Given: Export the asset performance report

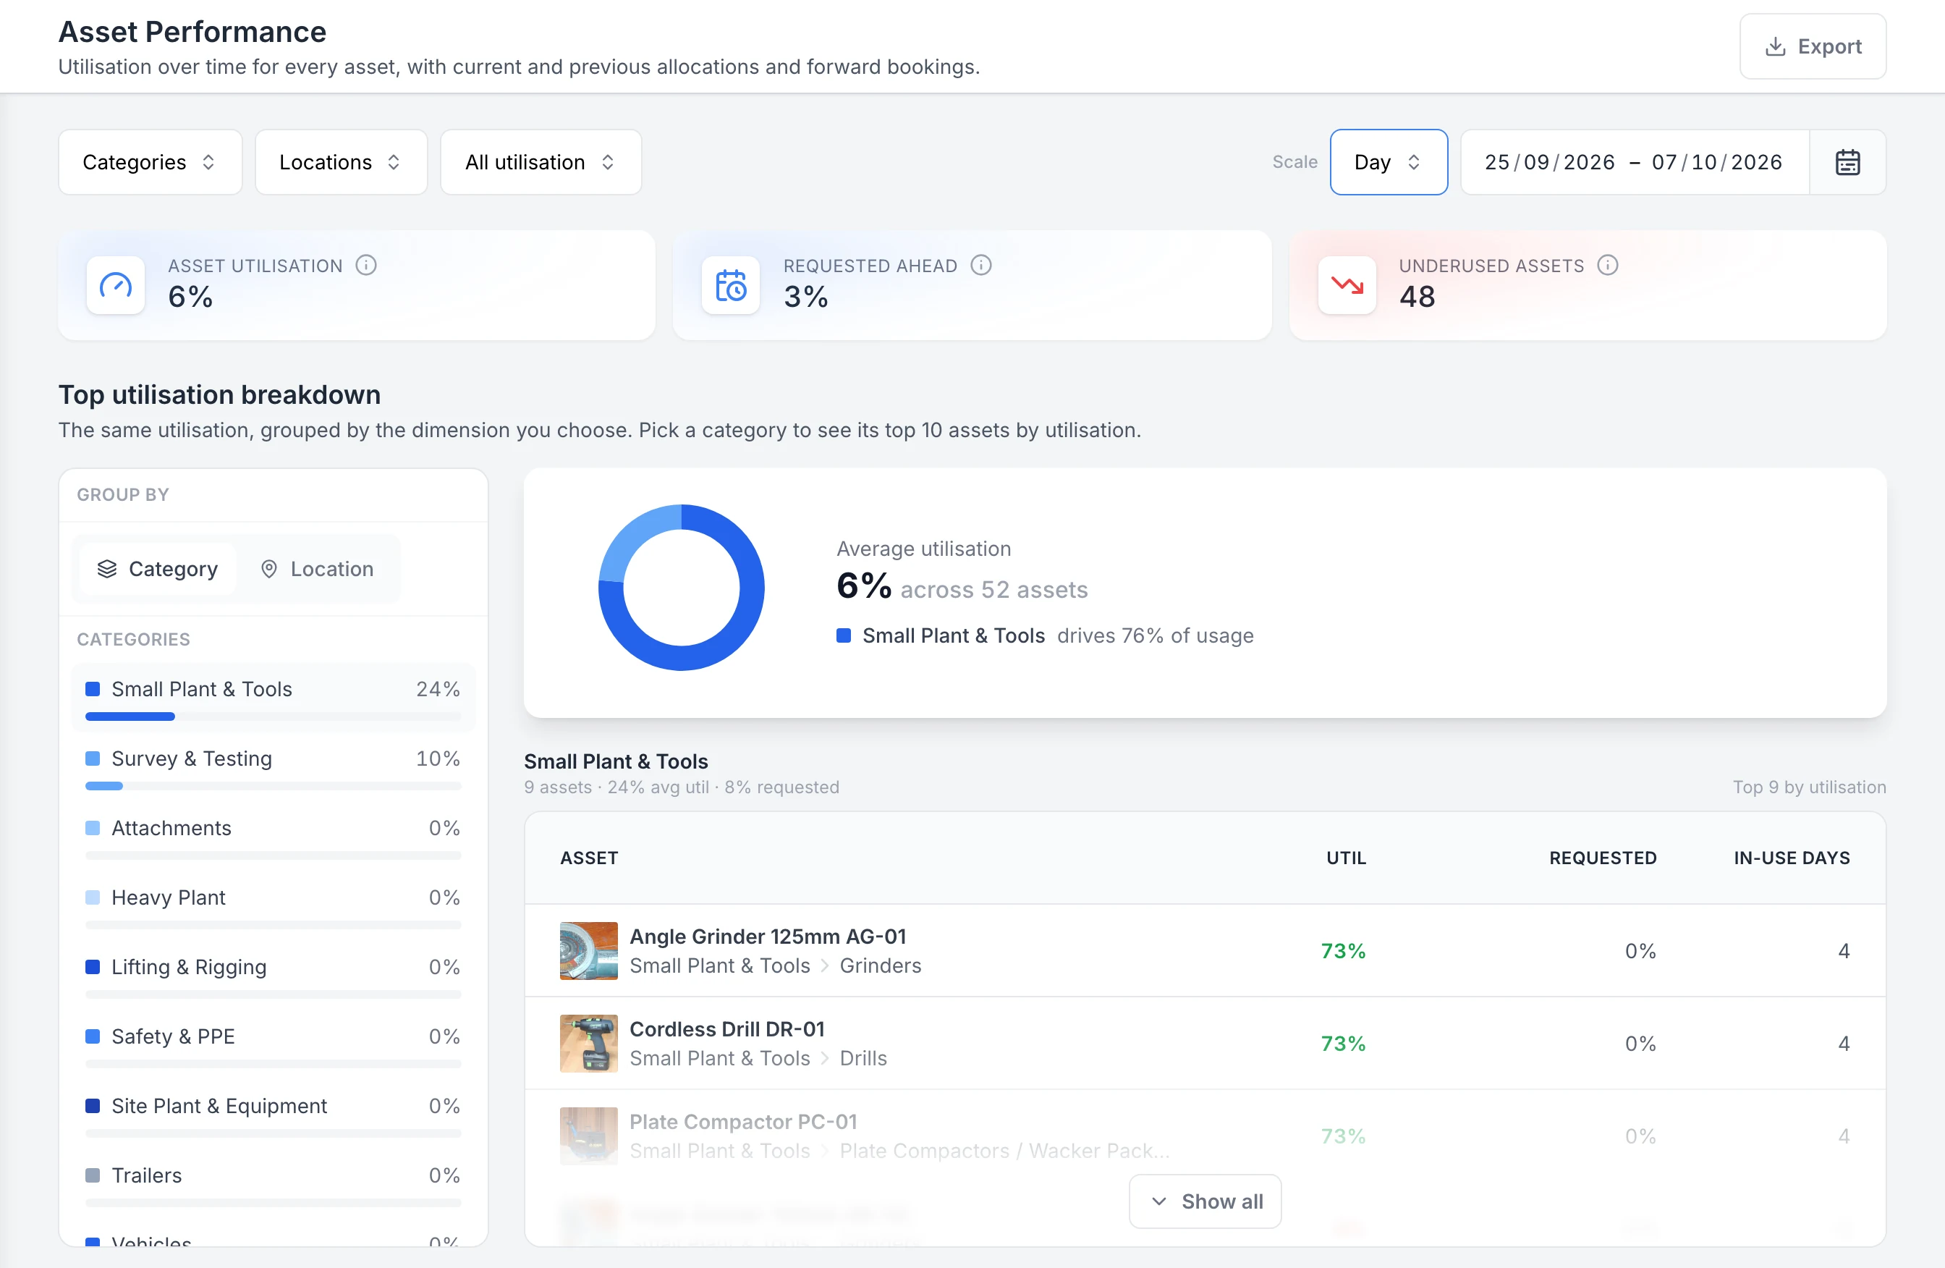Looking at the screenshot, I should 1812,46.
